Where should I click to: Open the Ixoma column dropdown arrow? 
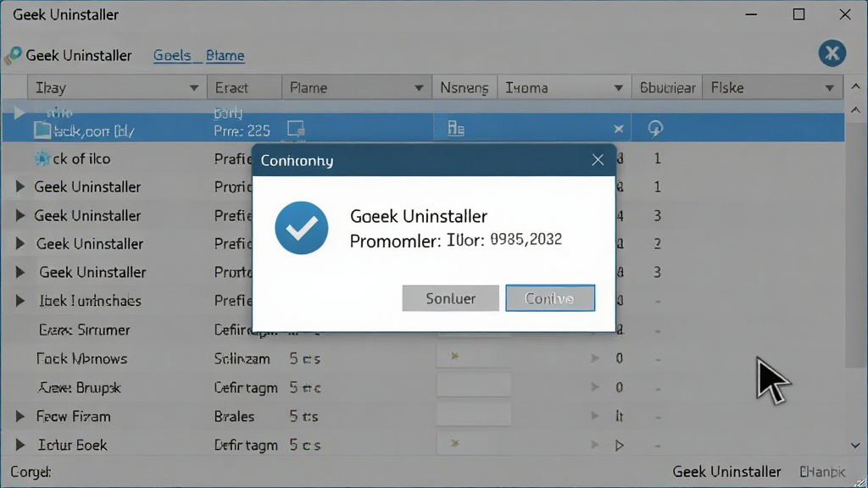pyautogui.click(x=618, y=88)
